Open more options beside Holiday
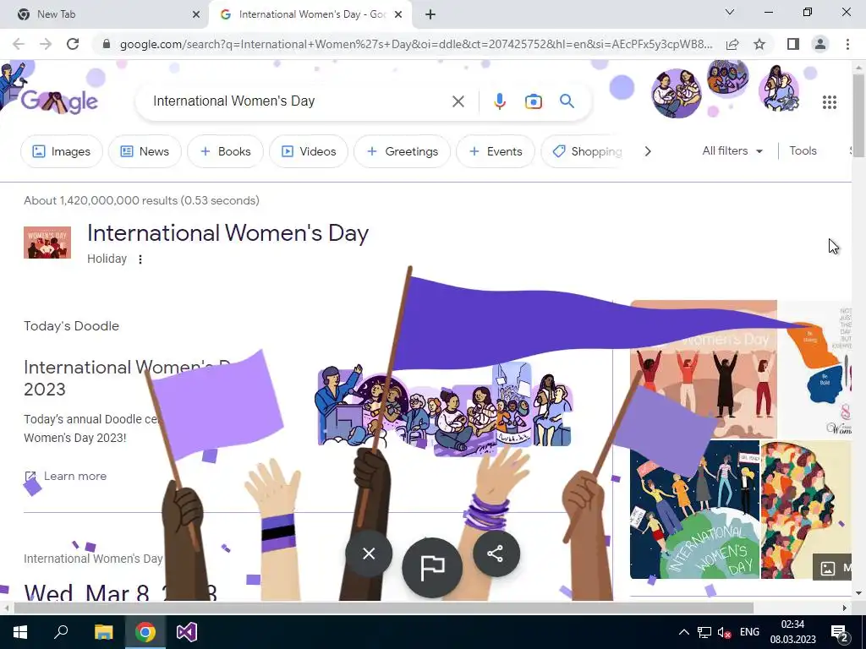The image size is (866, 649). [x=140, y=259]
